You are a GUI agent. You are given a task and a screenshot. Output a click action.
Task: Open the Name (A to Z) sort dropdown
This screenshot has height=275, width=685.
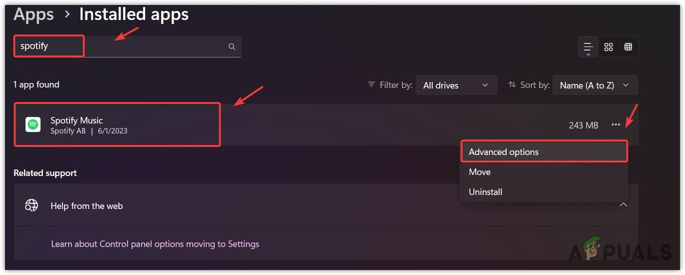point(594,85)
